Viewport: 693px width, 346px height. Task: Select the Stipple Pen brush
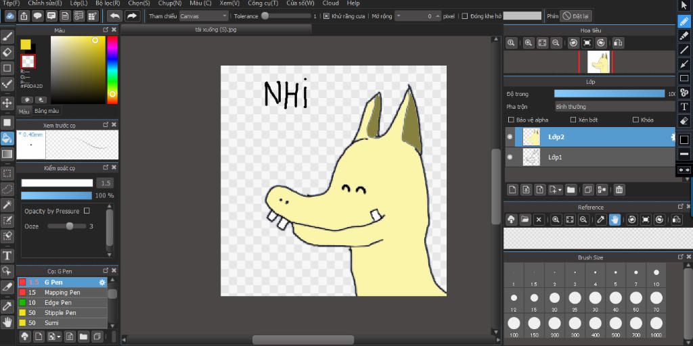pyautogui.click(x=62, y=313)
